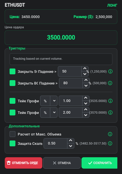Image resolution: width=122 pixels, height=174 pixels.
Task: Uncheck the first Тейк Профит checkbox
Action: coord(12,101)
